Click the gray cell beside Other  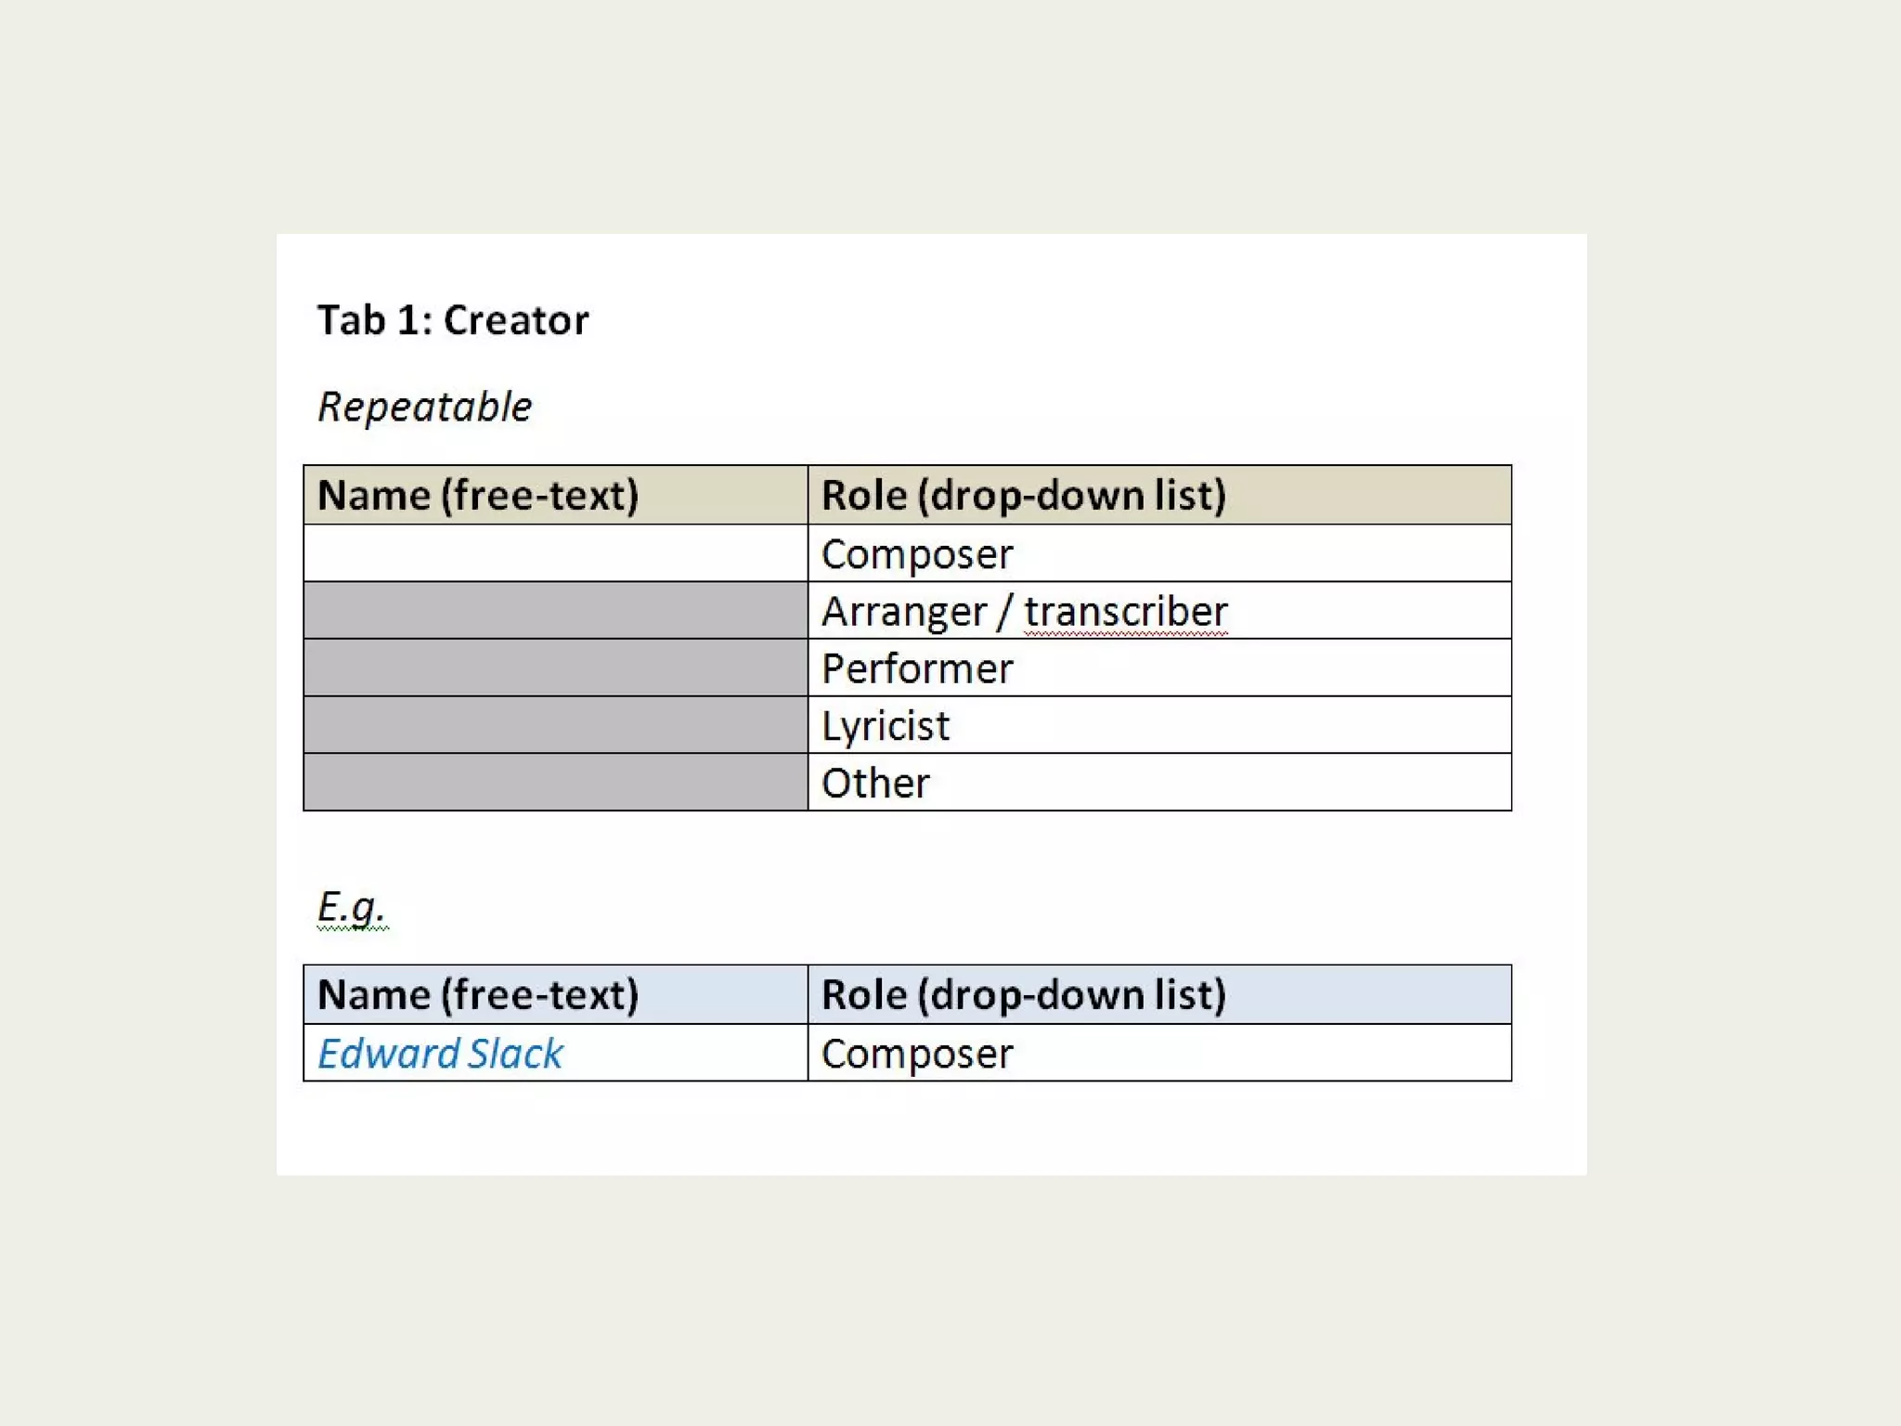point(556,782)
